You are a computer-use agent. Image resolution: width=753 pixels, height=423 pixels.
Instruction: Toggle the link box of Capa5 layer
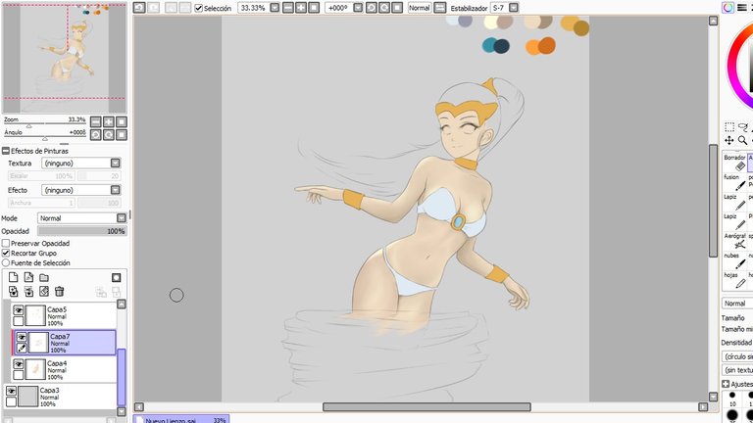pyautogui.click(x=19, y=321)
